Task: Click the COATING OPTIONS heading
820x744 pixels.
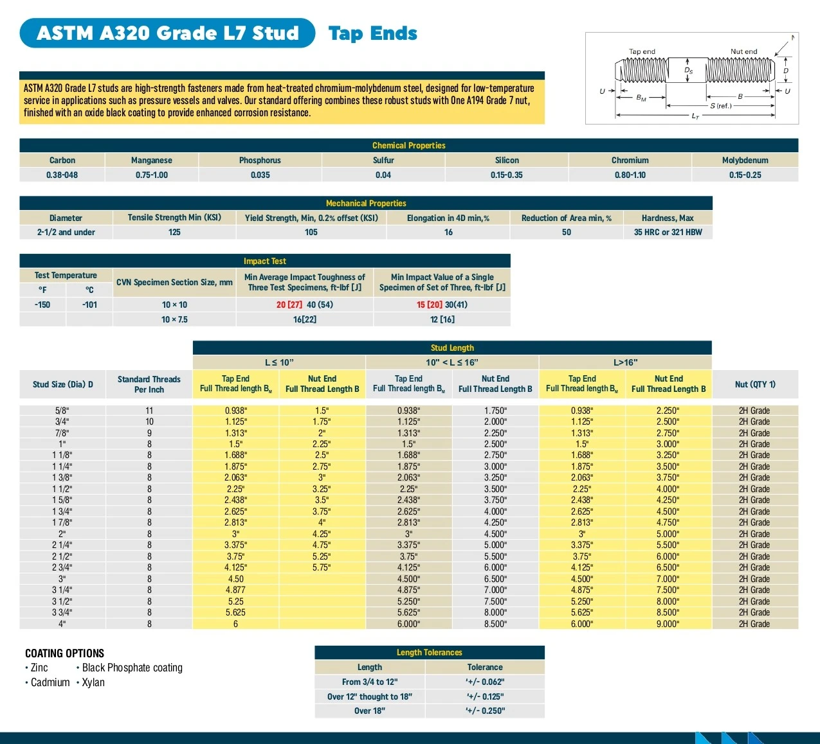Action: [x=64, y=653]
